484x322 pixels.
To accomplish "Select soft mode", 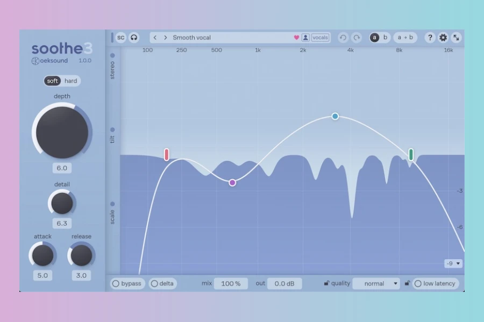I will tap(53, 80).
